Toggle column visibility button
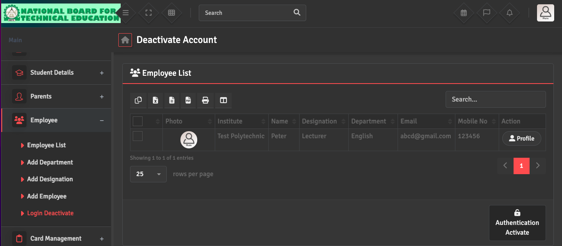 (x=223, y=100)
